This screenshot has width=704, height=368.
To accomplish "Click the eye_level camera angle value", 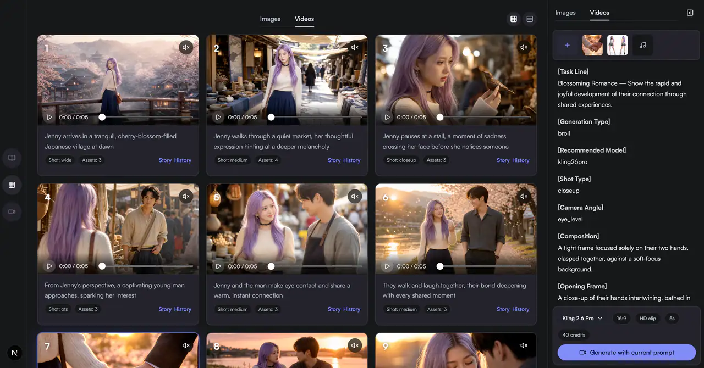I will 569,219.
